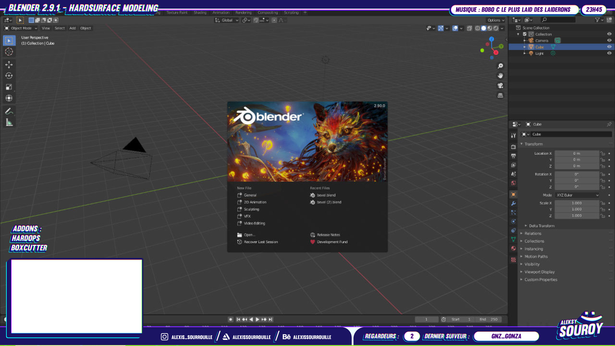Open the Add menu
The image size is (615, 346).
(73, 28)
